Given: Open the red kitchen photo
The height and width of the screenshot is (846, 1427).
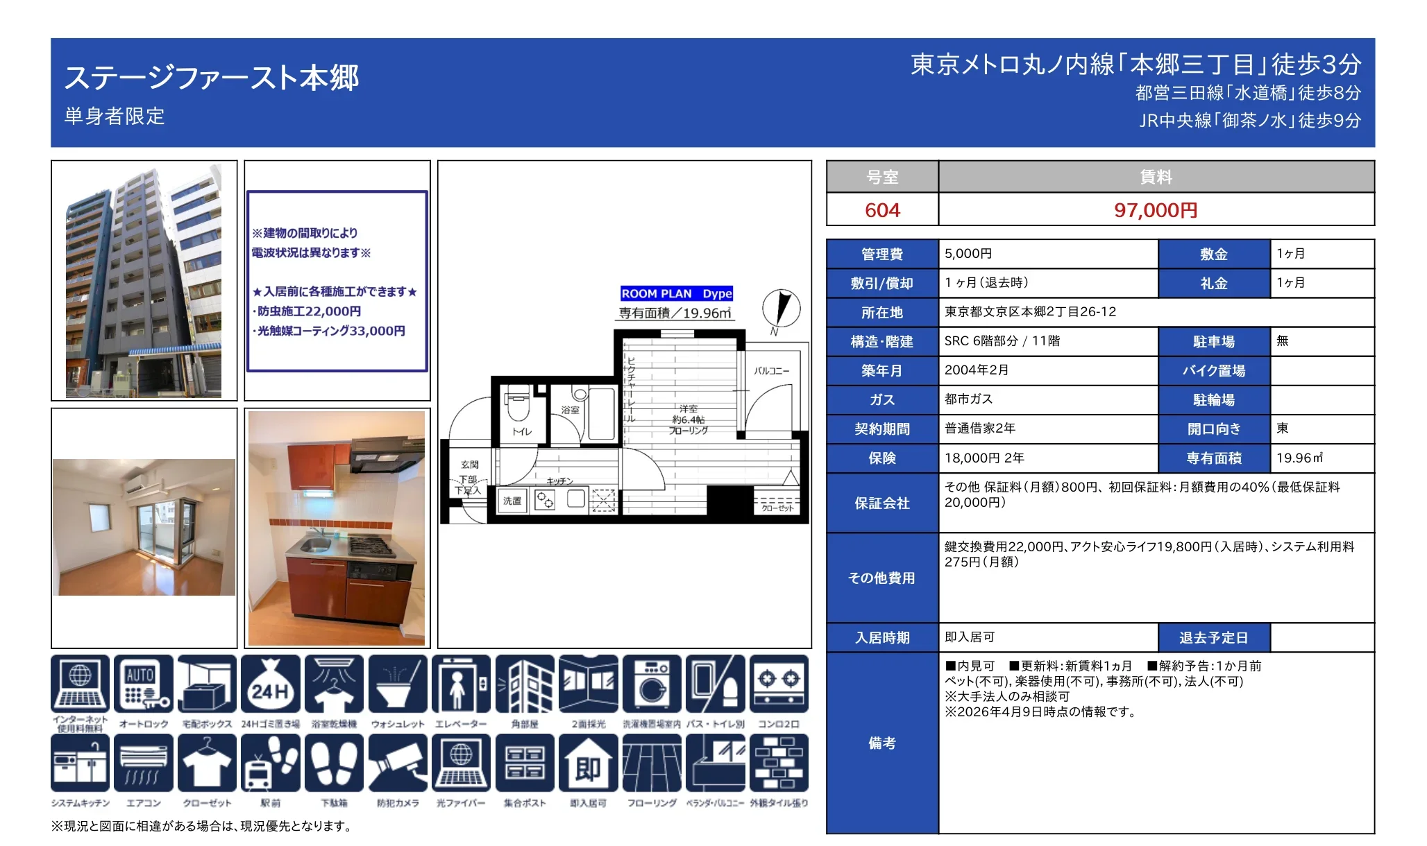Looking at the screenshot, I should (337, 528).
